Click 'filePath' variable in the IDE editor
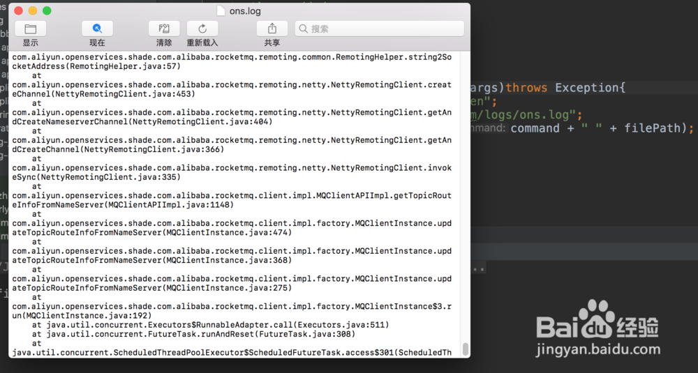 (x=653, y=128)
